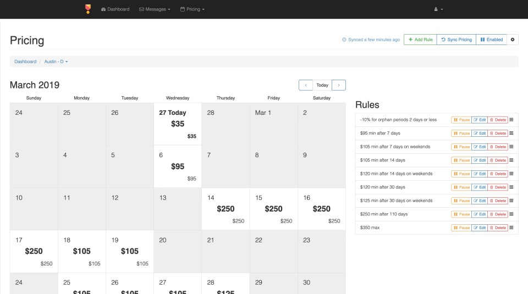528x294 pixels.
Task: Edit the $125 min after 30 days weekends rule
Action: tap(480, 201)
